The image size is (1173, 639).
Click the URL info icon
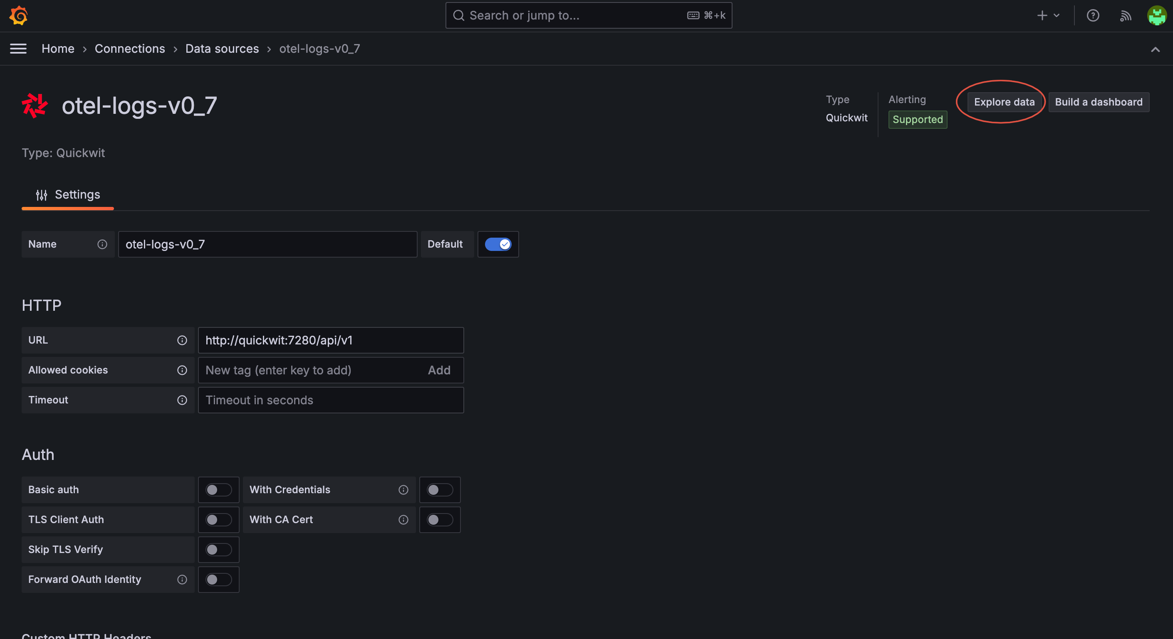tap(182, 340)
